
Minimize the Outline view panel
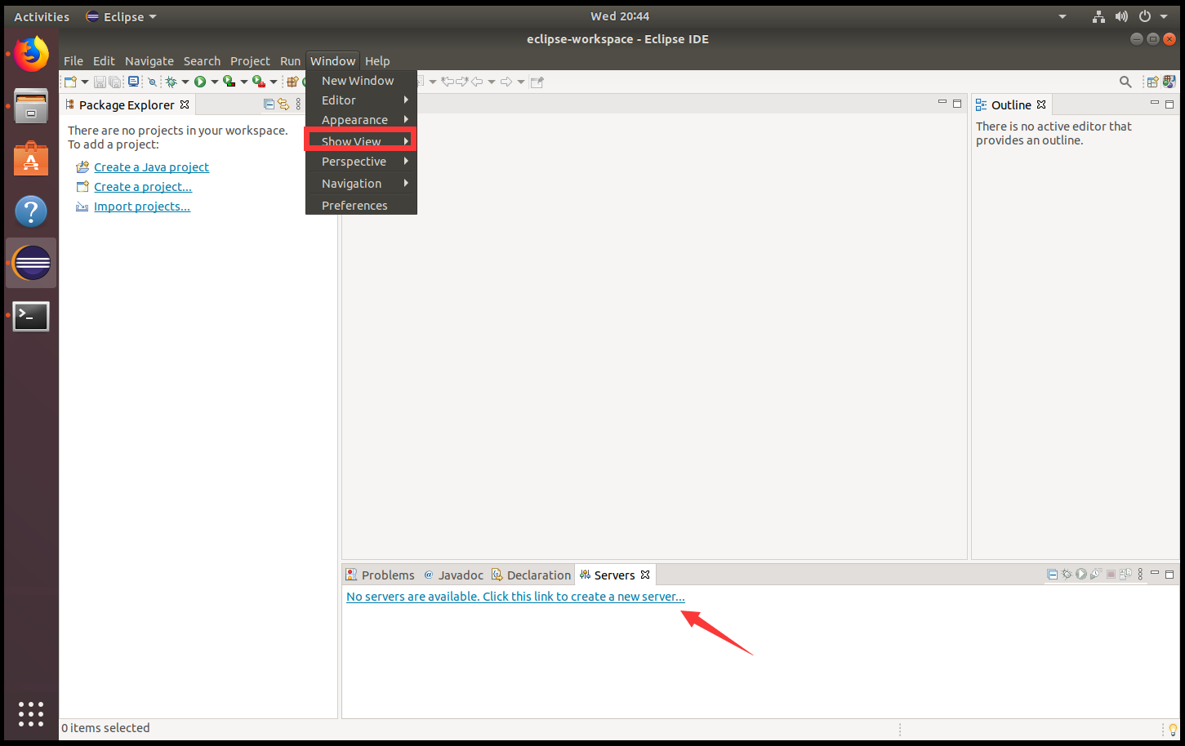point(1155,103)
